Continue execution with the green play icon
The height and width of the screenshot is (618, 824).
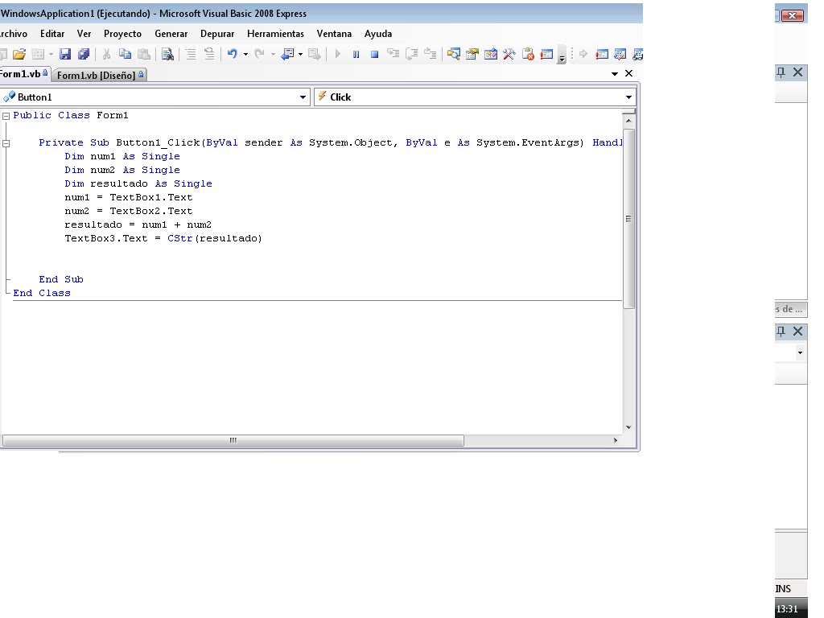[337, 54]
